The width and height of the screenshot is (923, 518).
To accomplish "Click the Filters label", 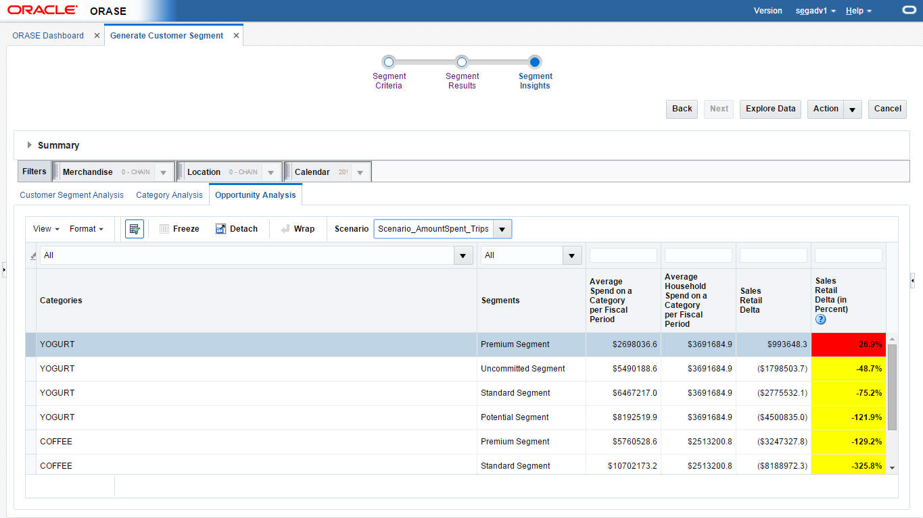I will (x=34, y=172).
